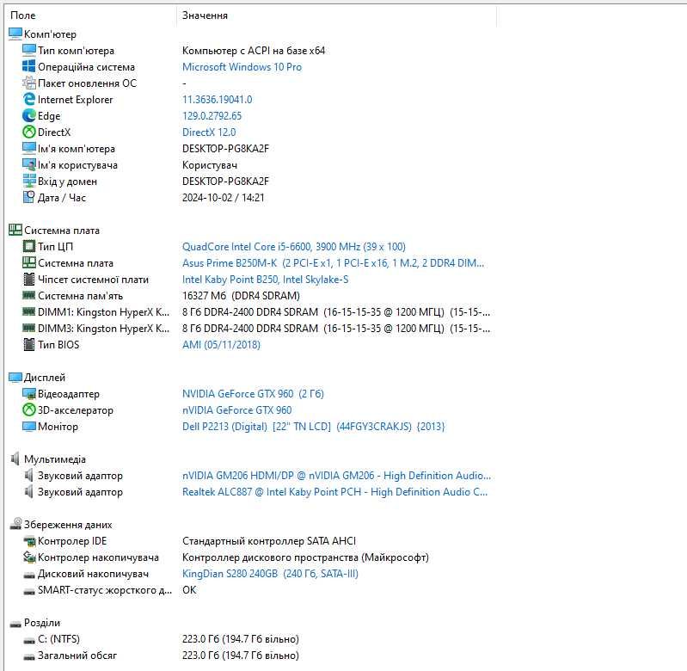Click the calendar icon beside Дата / Час

coord(29,197)
